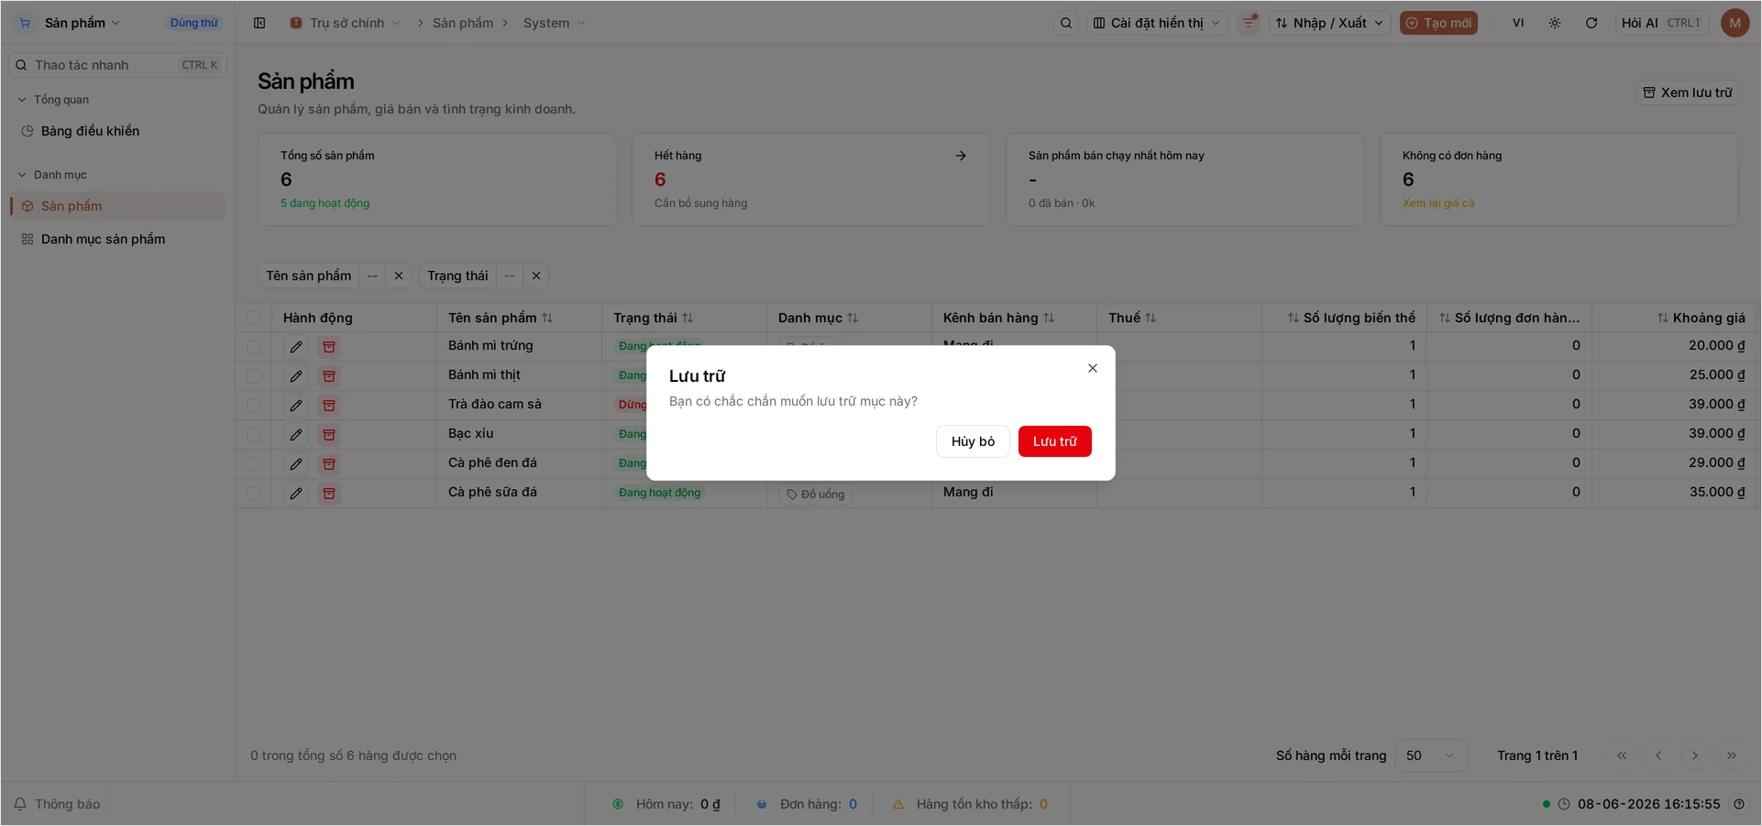Remove the Tên sản phẩm filter with X
The width and height of the screenshot is (1762, 826).
tap(399, 276)
